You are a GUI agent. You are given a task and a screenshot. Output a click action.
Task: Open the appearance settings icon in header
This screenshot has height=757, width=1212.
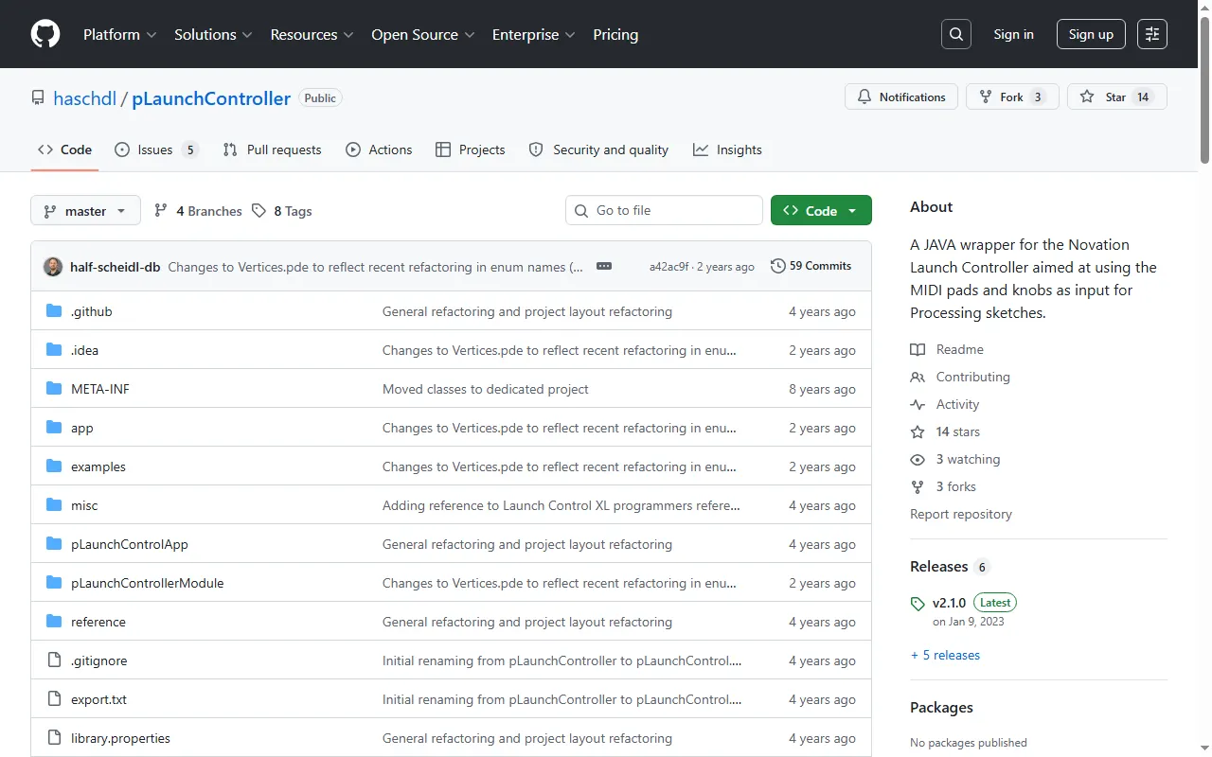(1152, 34)
